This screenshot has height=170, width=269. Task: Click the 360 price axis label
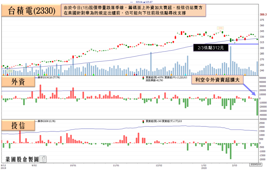coord(262,25)
